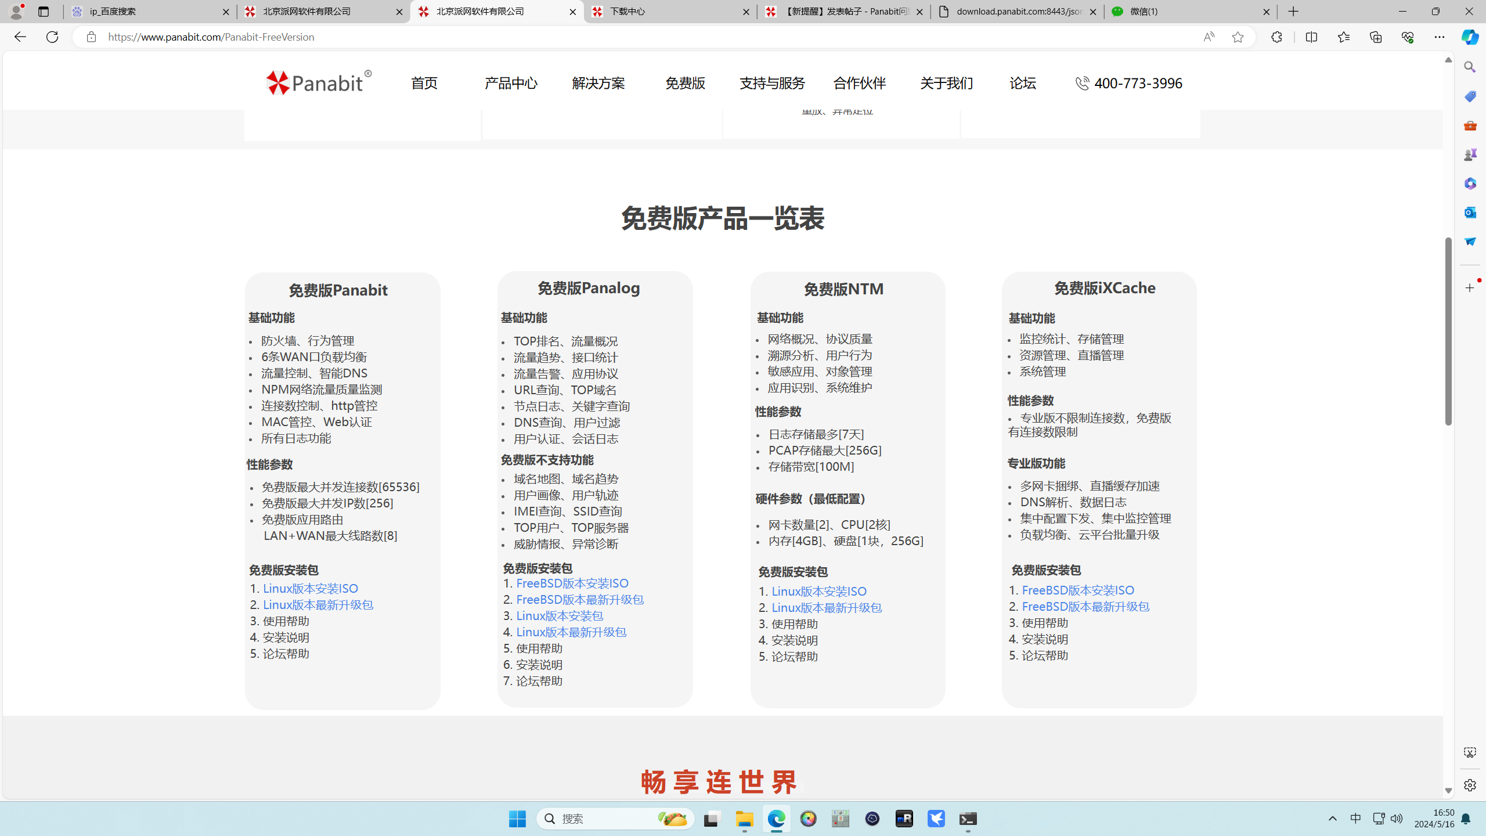Switch to 微信(1) tab
This screenshot has height=836, width=1486.
[1191, 12]
